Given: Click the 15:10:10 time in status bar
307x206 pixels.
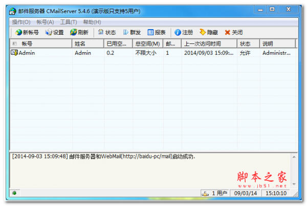Looking at the screenshot, I should [276, 193].
